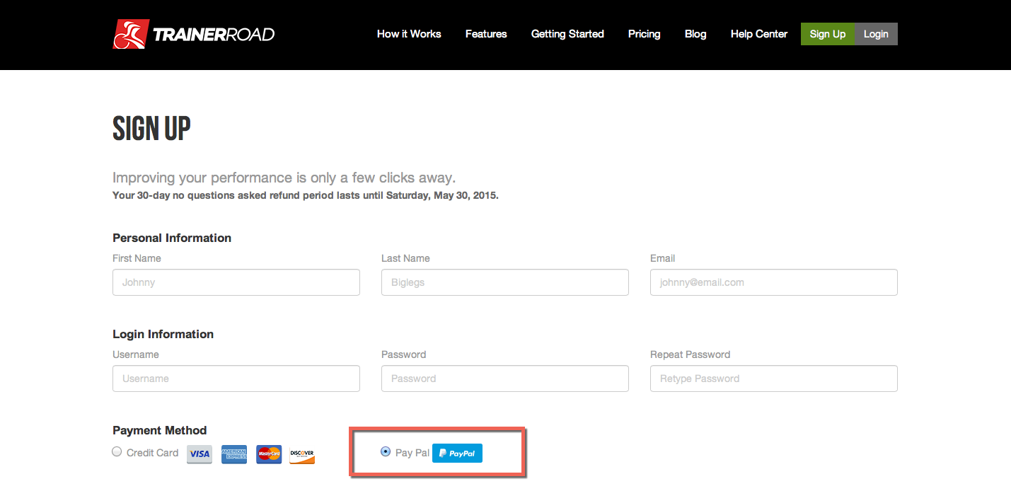Click the MasterCard icon

pyautogui.click(x=269, y=454)
